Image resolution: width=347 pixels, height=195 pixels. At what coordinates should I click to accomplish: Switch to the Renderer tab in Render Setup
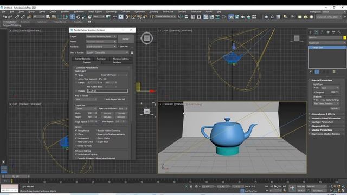(x=117, y=62)
